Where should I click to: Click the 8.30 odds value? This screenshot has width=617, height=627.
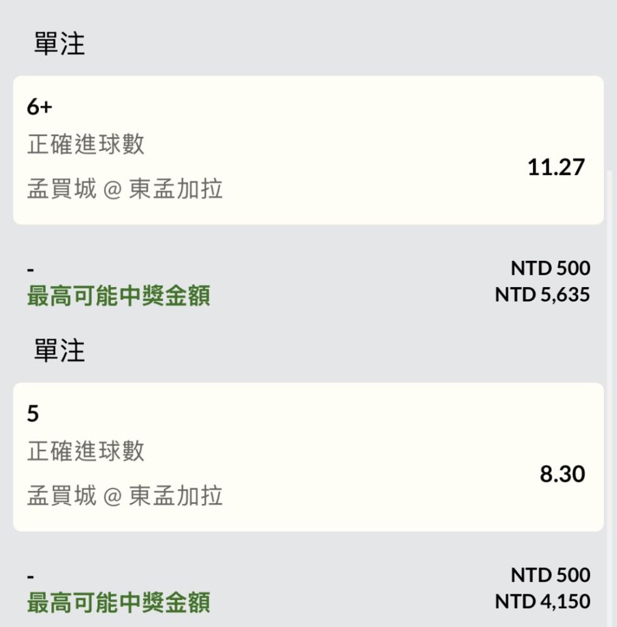(563, 474)
